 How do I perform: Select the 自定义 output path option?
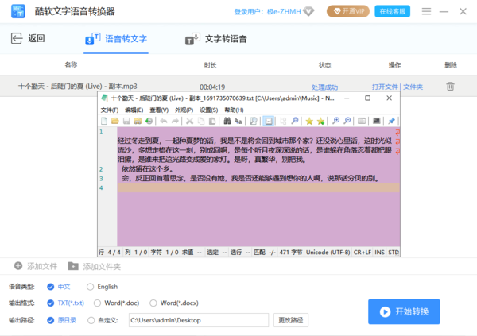[x=91, y=320]
